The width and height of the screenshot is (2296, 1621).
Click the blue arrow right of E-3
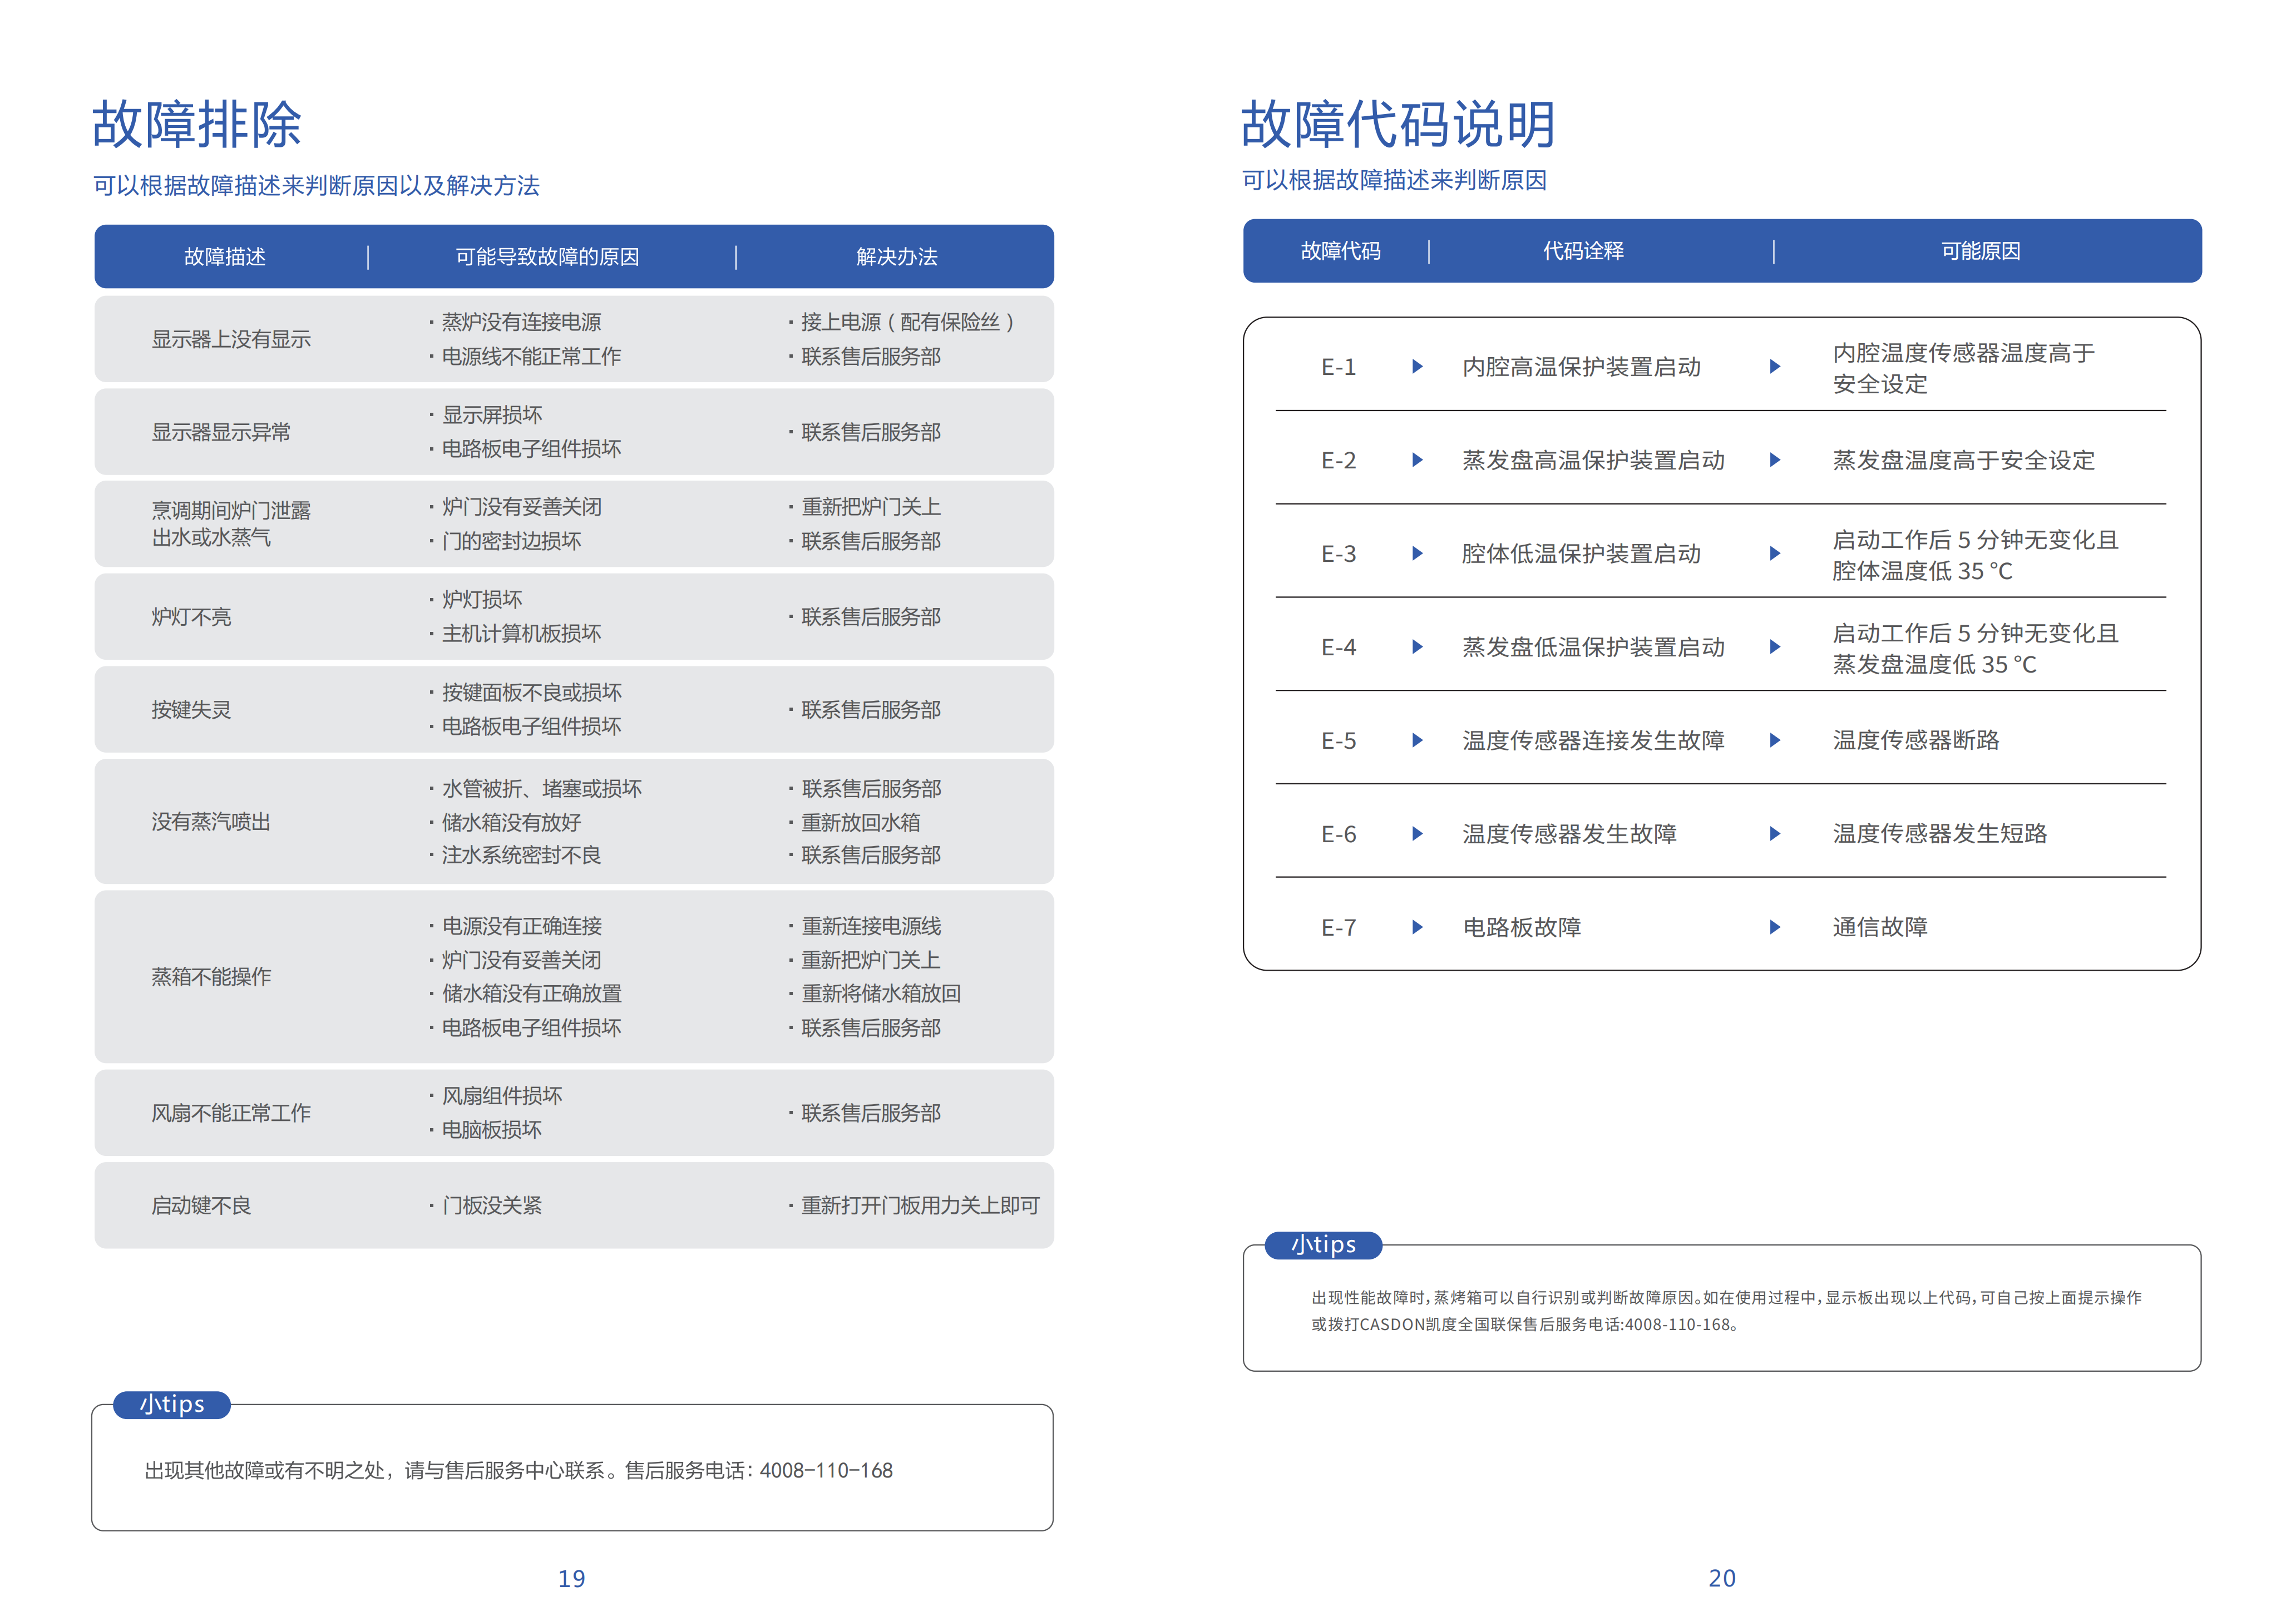pyautogui.click(x=1416, y=553)
